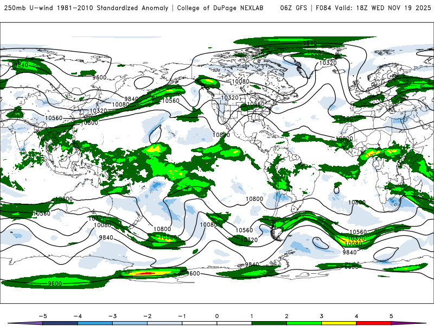
Task: Click the '10320' contour label near Greenland
Action: (328, 63)
